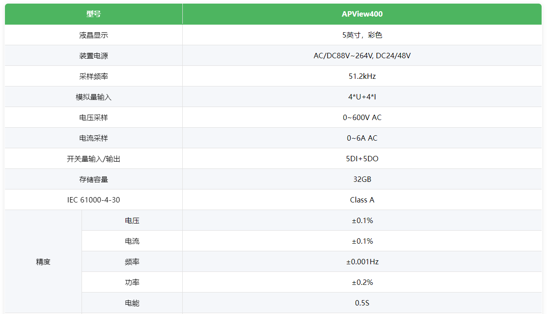
Task: Click the Class A value cell
Action: [x=362, y=200]
